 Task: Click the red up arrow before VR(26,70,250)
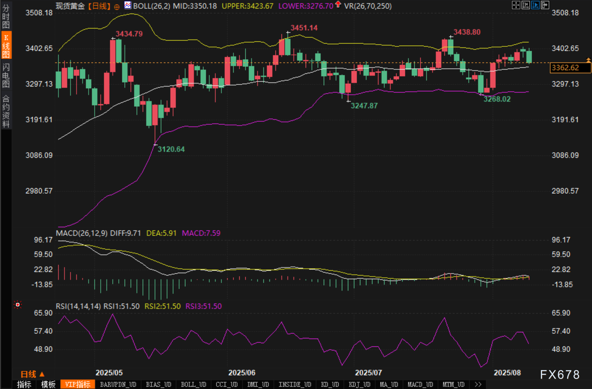pyautogui.click(x=338, y=4)
